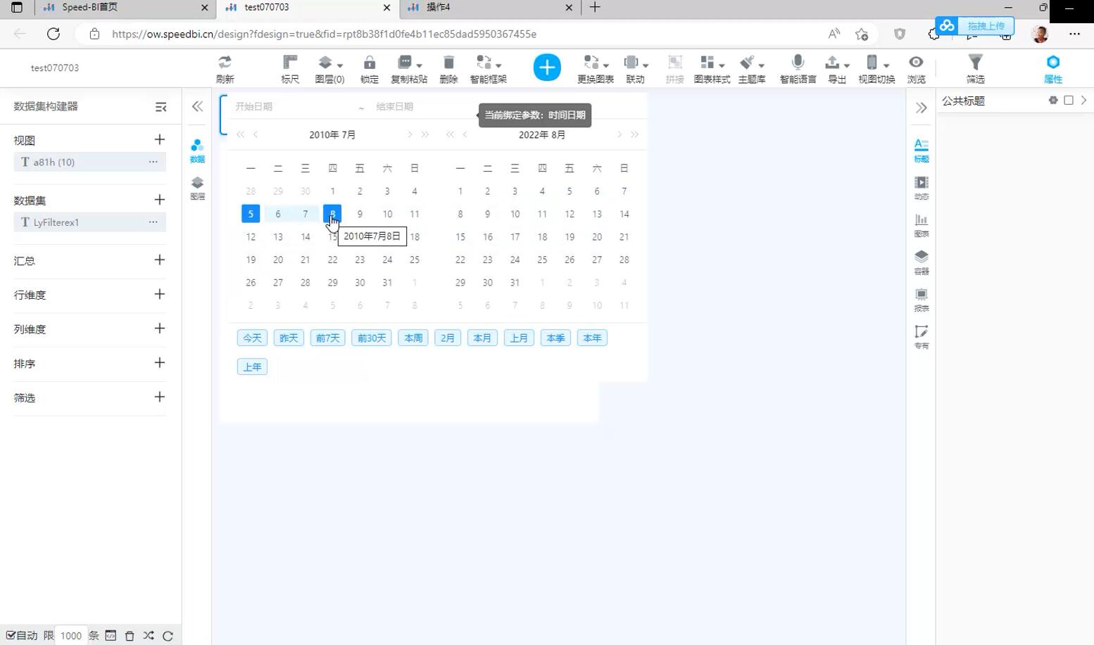Toggle the 自动 checkbox
Image resolution: width=1094 pixels, height=645 pixels.
pyautogui.click(x=11, y=636)
